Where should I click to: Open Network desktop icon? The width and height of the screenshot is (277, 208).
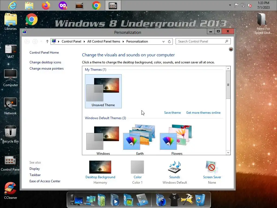pyautogui.click(x=11, y=106)
